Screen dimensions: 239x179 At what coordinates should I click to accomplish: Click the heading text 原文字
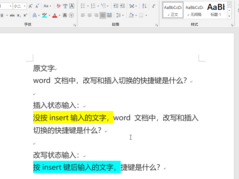tap(44, 68)
